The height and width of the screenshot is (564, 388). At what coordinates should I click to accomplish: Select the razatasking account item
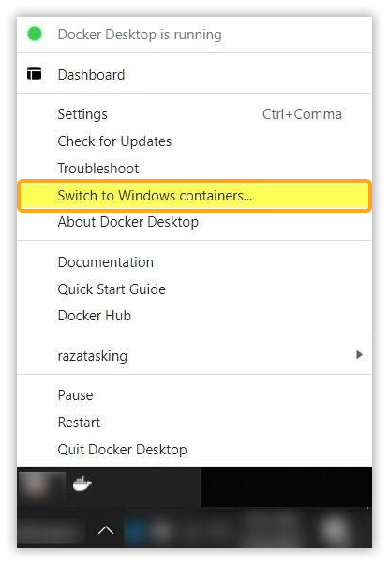194,356
